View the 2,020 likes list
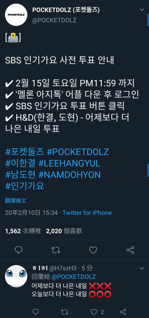The height and width of the screenshot is (318, 149). coord(64,231)
